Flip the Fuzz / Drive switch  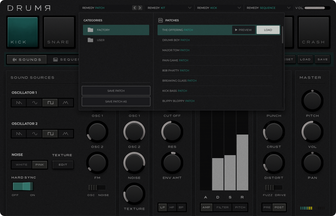(x=274, y=187)
